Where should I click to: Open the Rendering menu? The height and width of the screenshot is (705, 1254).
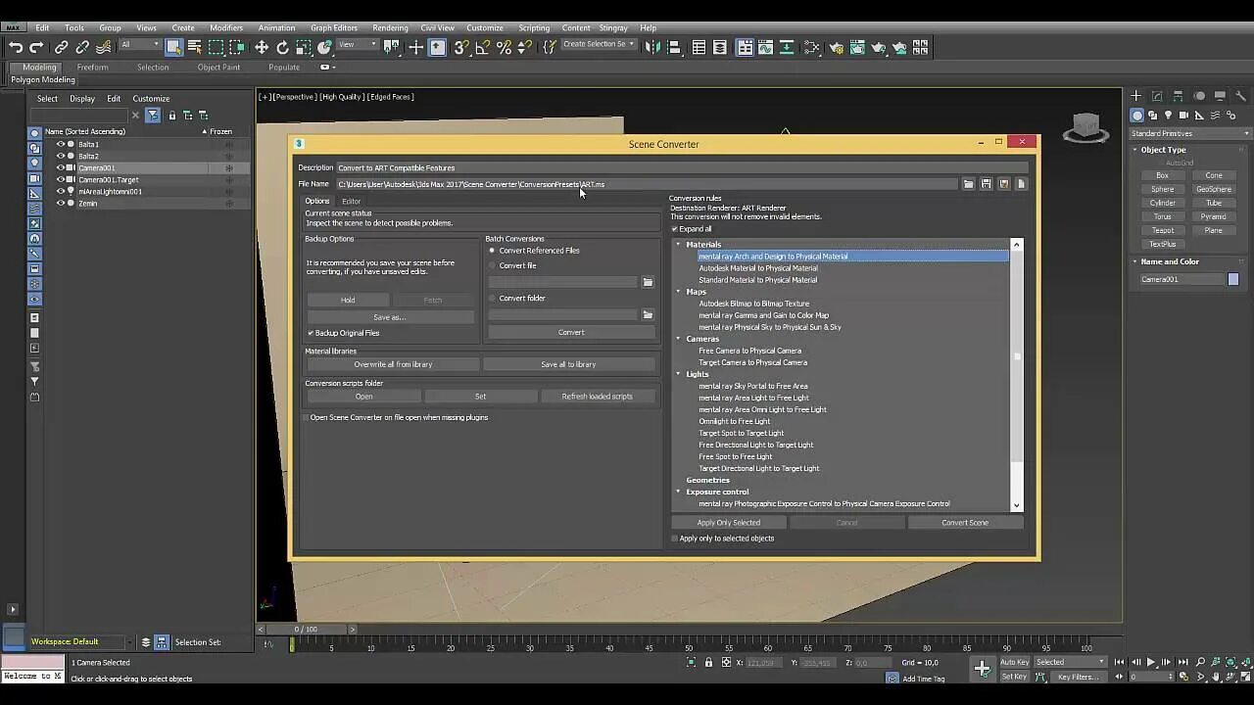(x=390, y=27)
